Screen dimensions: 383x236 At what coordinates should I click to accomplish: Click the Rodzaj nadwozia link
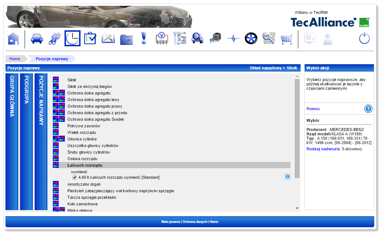[x=323, y=149]
